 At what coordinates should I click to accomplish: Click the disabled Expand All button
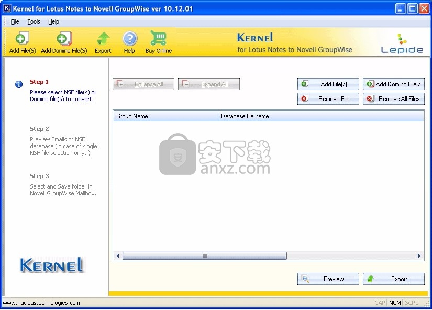(209, 84)
